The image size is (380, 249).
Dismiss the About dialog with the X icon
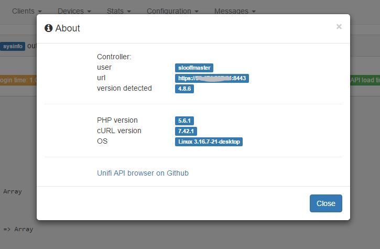[339, 27]
